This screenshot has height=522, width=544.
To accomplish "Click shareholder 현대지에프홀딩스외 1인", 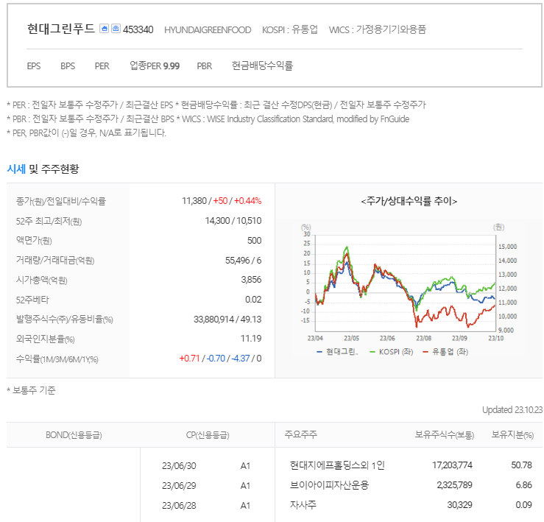I will (337, 465).
